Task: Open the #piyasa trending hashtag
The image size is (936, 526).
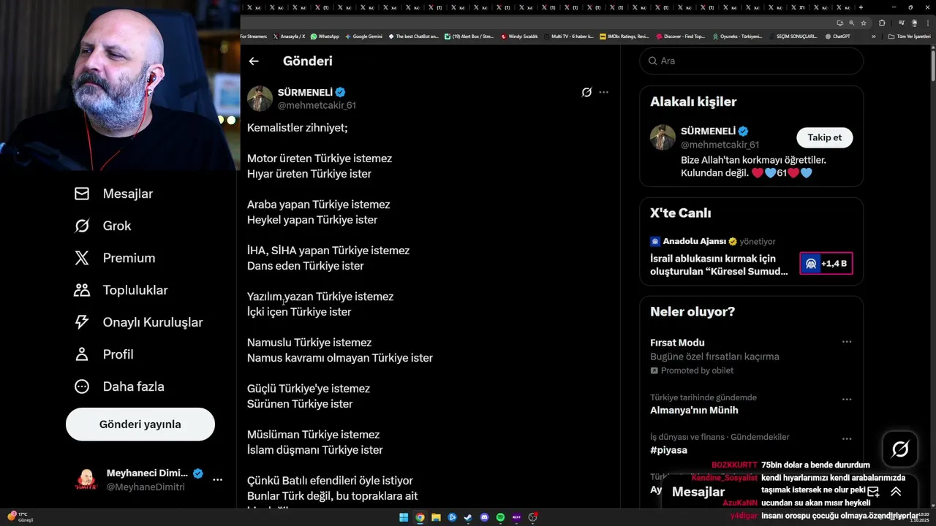Action: tap(668, 450)
